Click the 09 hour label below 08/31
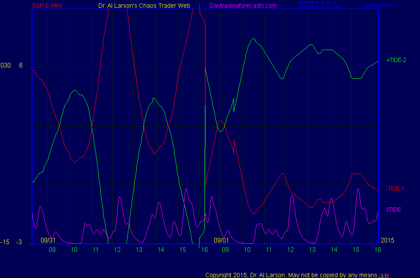 [52, 250]
